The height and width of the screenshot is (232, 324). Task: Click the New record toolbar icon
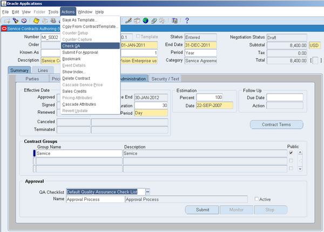coord(7,21)
